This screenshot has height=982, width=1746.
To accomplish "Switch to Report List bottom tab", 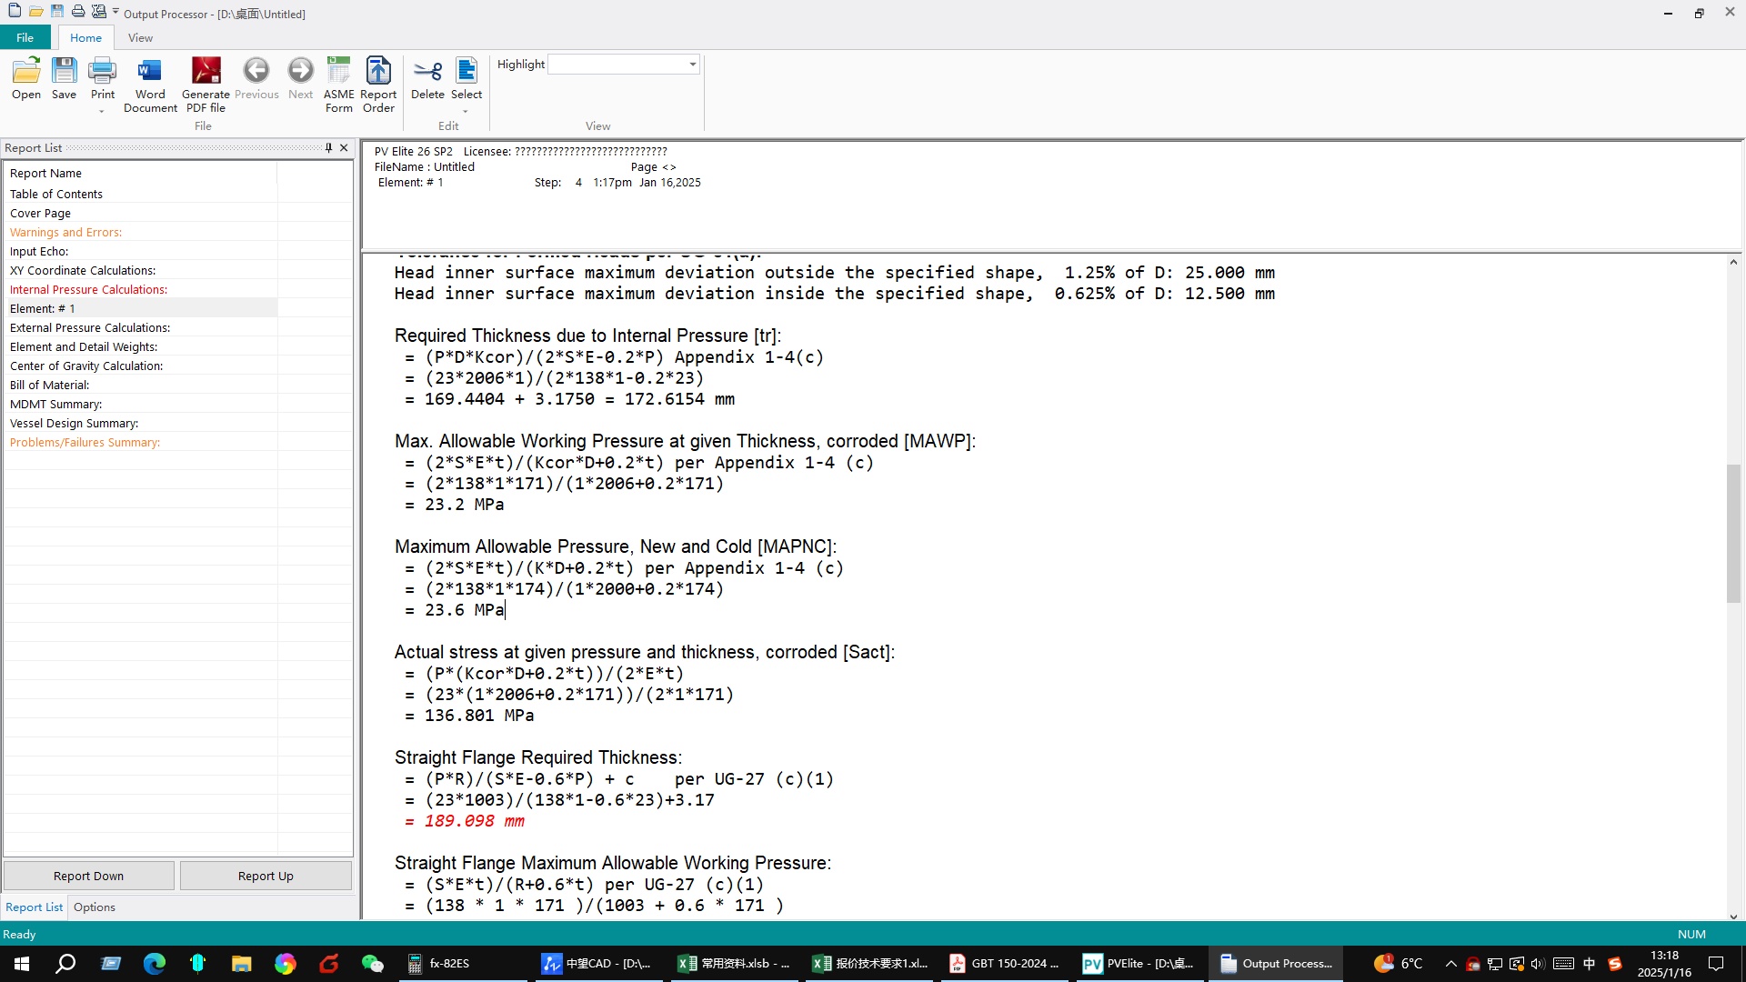I will 34,907.
